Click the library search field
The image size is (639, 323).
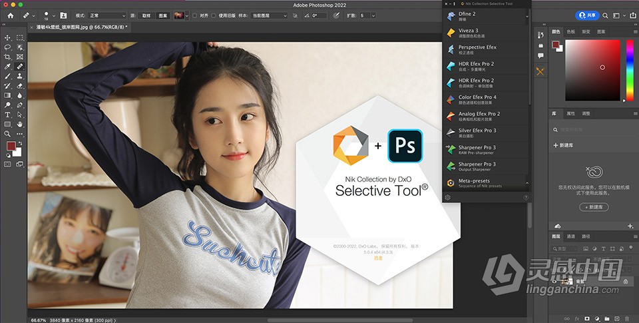click(x=594, y=130)
